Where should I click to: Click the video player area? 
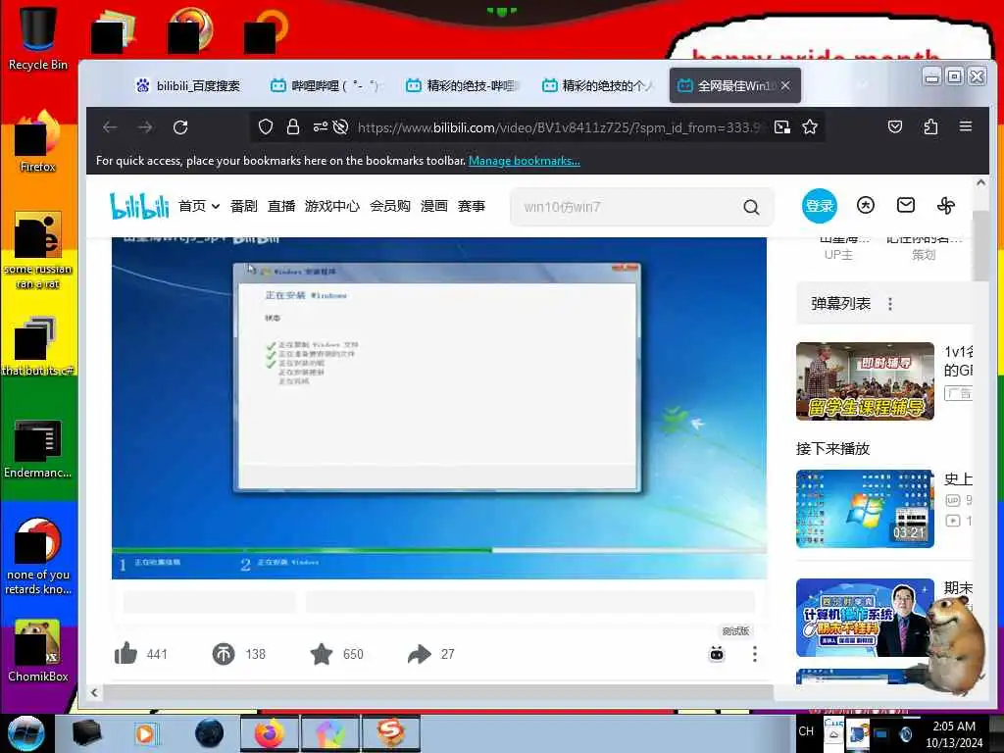[439, 408]
